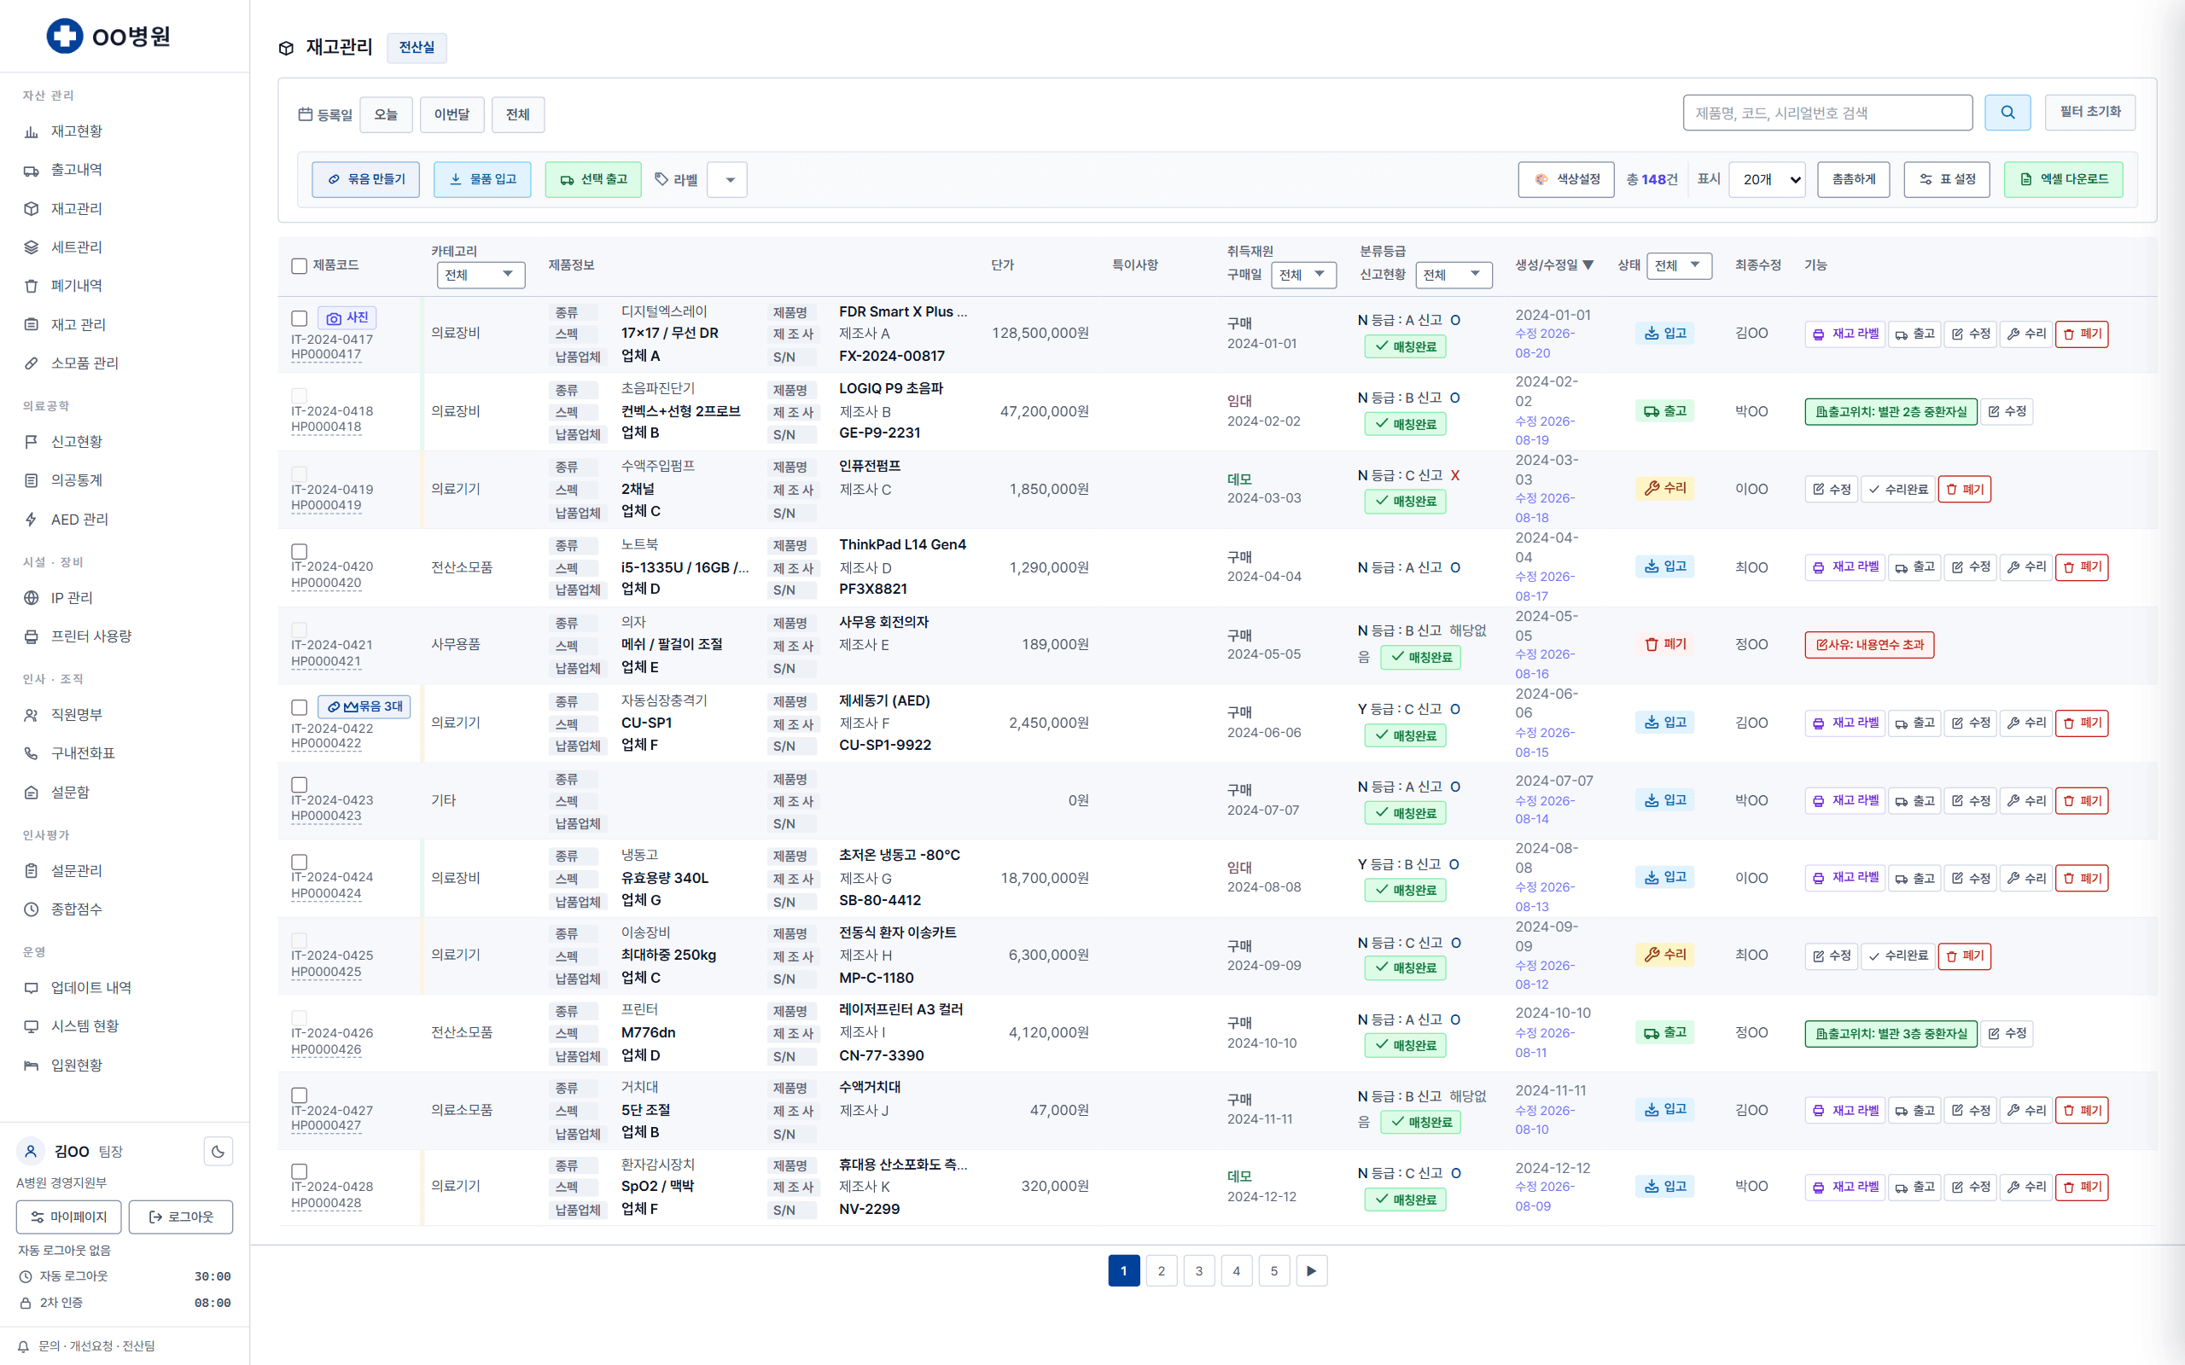The width and height of the screenshot is (2185, 1365).
Task: Check the box for IT-2024-0417
Action: [x=300, y=317]
